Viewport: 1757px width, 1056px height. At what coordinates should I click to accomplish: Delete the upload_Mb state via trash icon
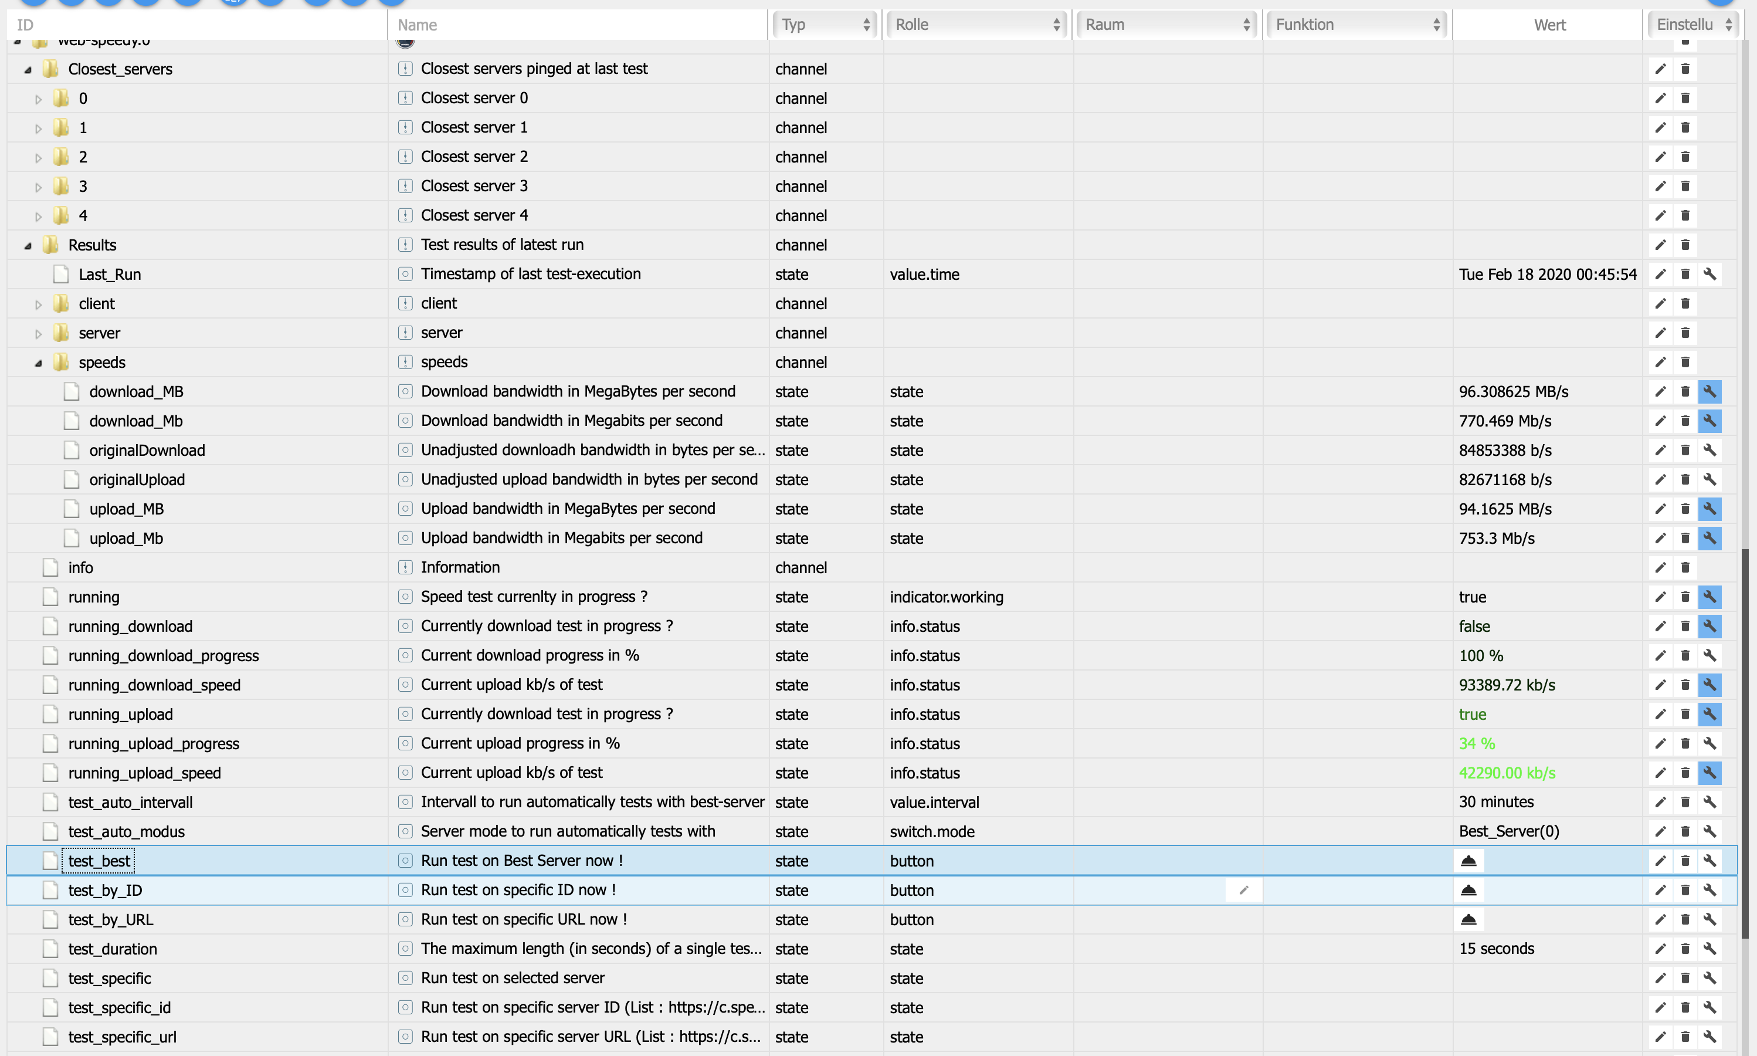point(1685,538)
